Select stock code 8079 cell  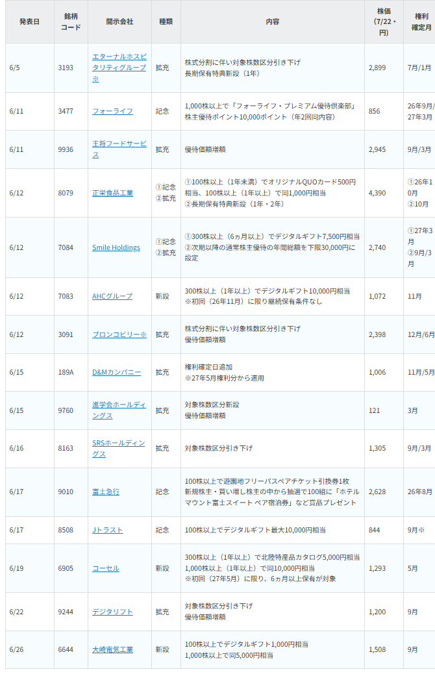[71, 193]
